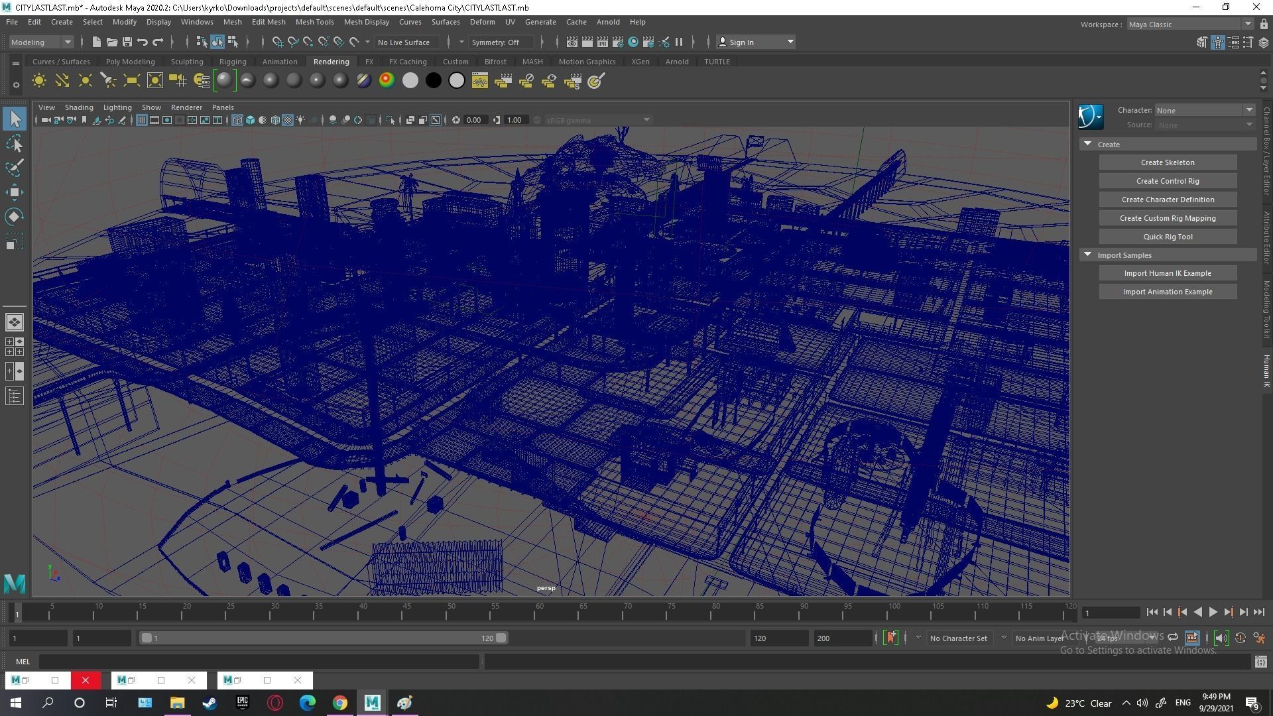Open the Deform menu
The width and height of the screenshot is (1273, 716).
(482, 22)
